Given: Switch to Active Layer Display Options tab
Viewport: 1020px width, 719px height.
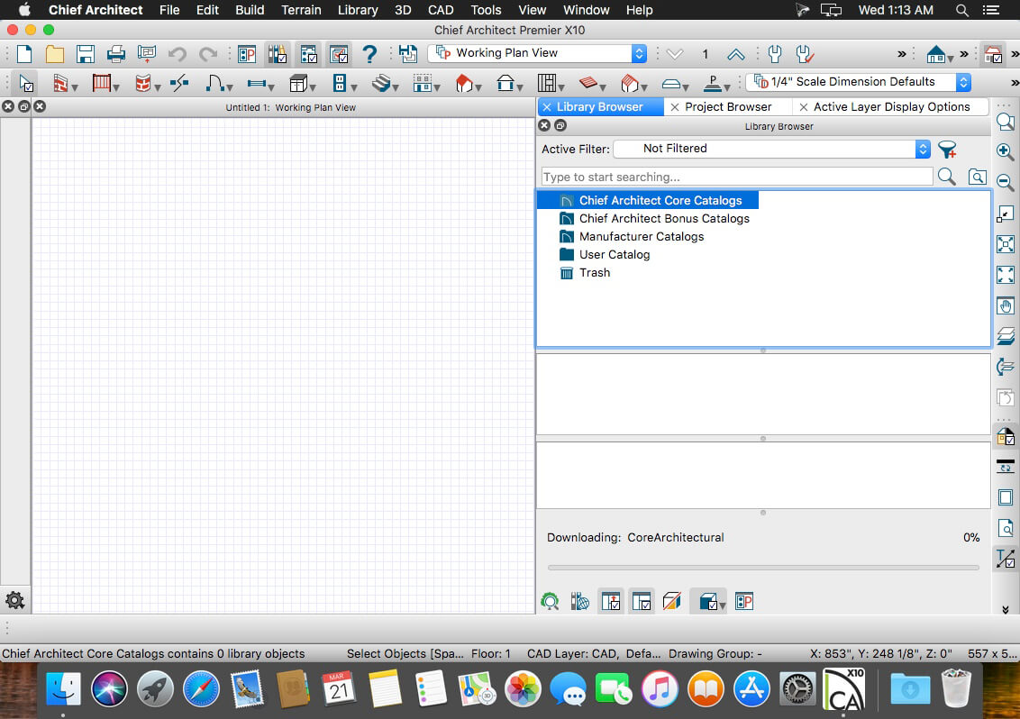Looking at the screenshot, I should click(x=891, y=106).
